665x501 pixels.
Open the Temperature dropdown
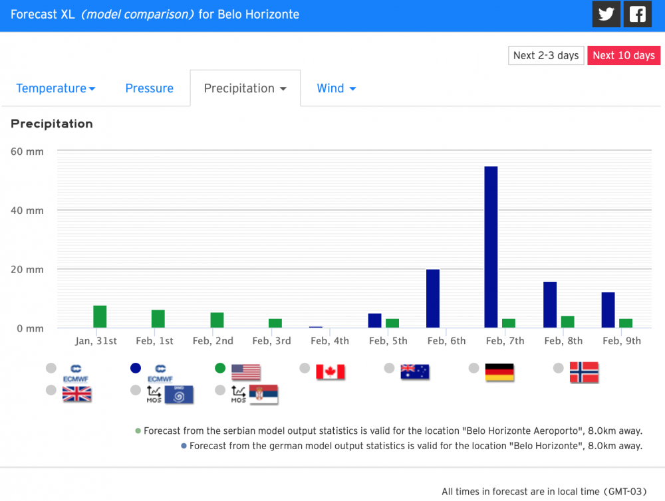point(55,88)
